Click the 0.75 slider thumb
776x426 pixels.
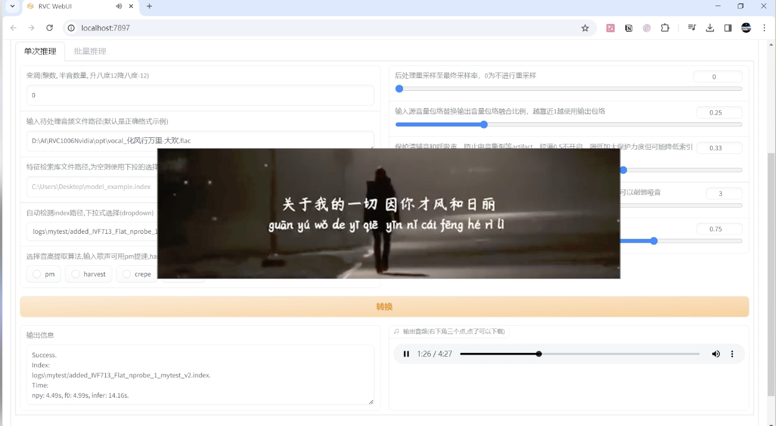pyautogui.click(x=654, y=241)
